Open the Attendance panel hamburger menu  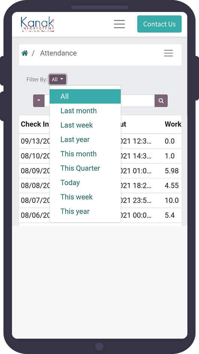[169, 53]
